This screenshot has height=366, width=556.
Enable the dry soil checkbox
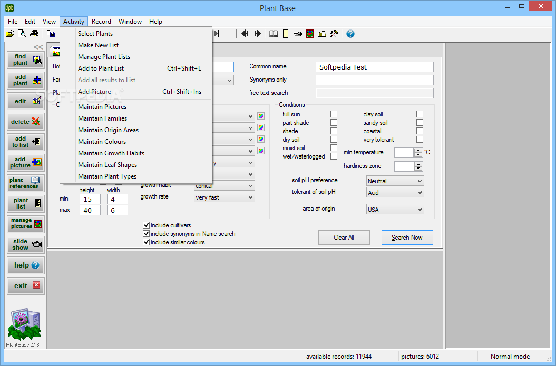334,139
